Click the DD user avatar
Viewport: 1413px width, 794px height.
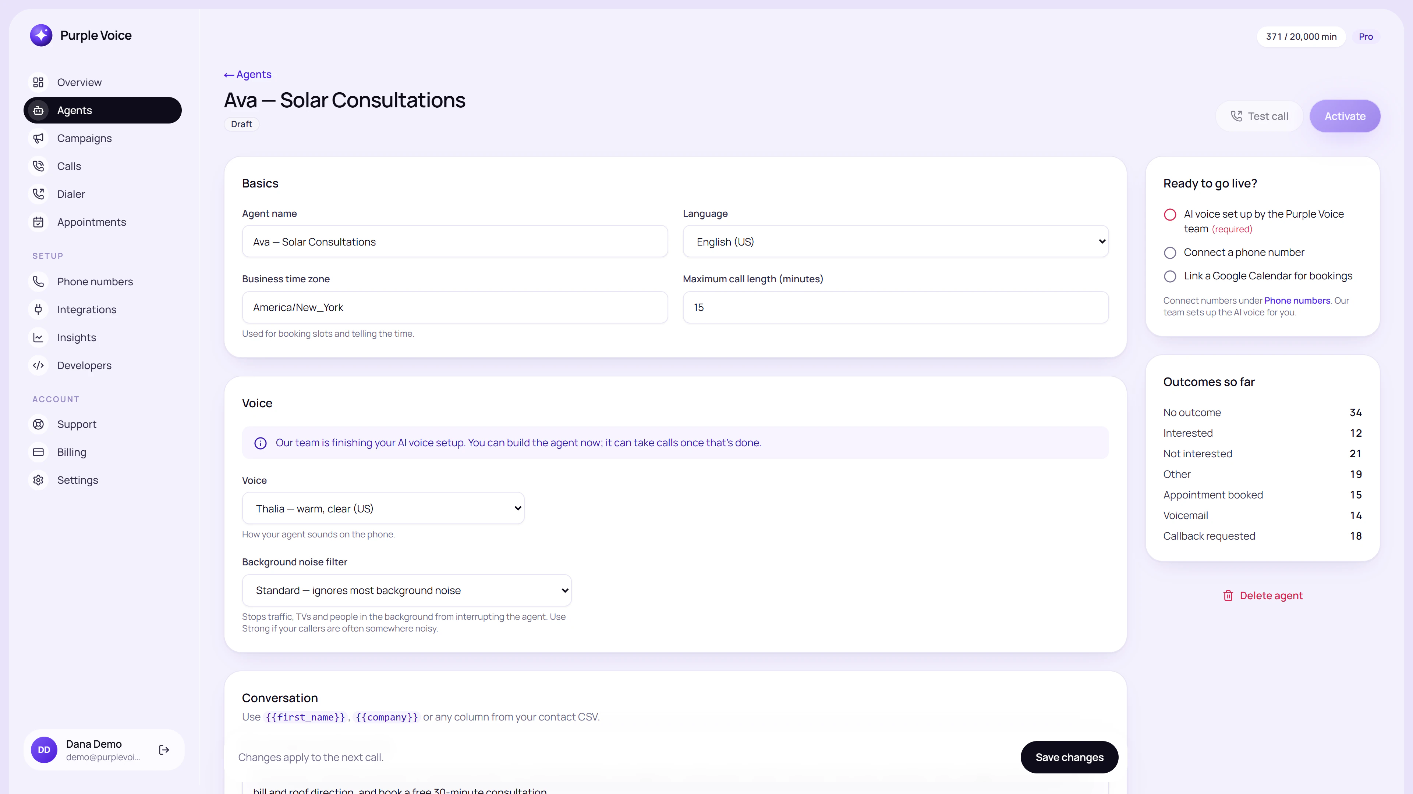[x=45, y=750]
